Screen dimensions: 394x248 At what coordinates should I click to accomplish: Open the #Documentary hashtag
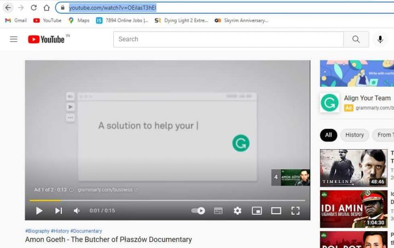(x=86, y=231)
